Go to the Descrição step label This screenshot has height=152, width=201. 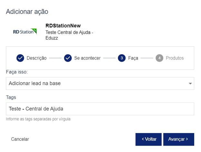(37, 58)
